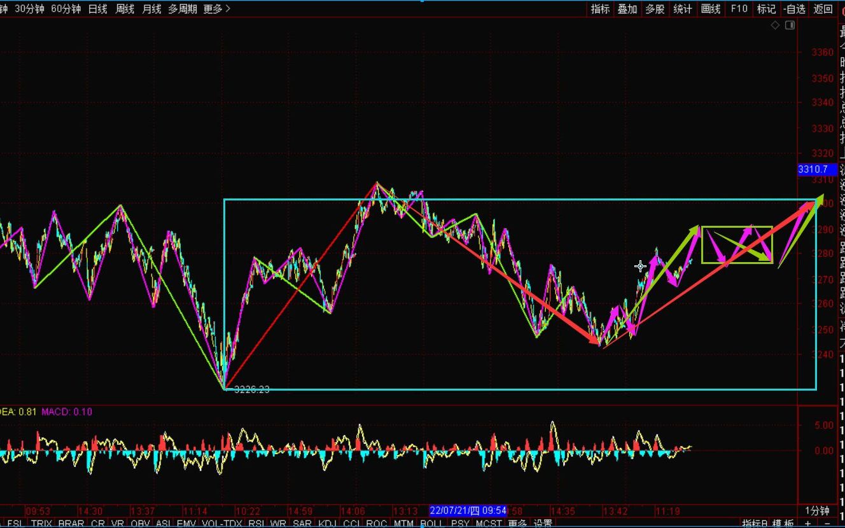The height and width of the screenshot is (528, 845).
Task: Switch to the 30分钟 period
Action: click(x=29, y=9)
